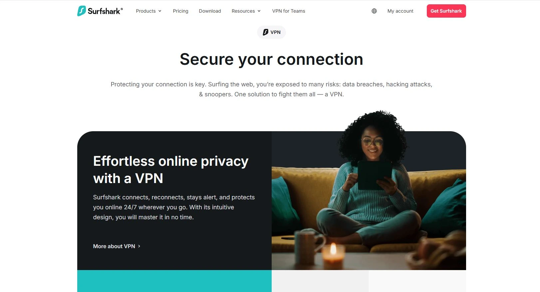Click the teal panel below the card
The height and width of the screenshot is (292, 540).
tap(174, 281)
